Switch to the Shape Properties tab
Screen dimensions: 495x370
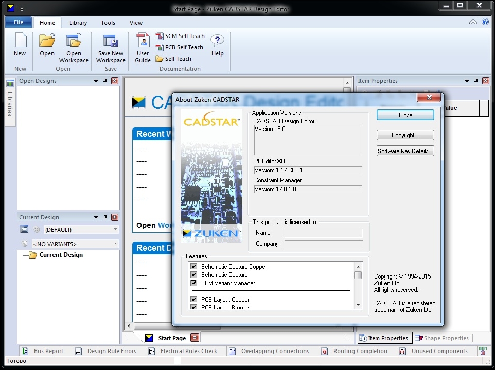coord(442,338)
